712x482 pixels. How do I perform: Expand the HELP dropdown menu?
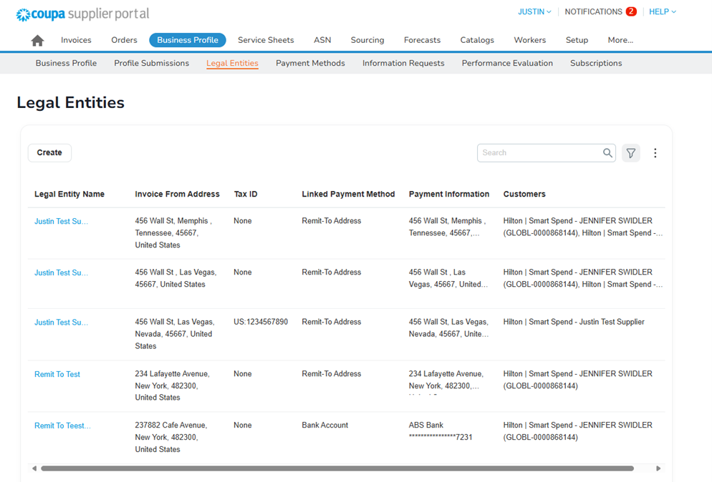click(x=662, y=11)
